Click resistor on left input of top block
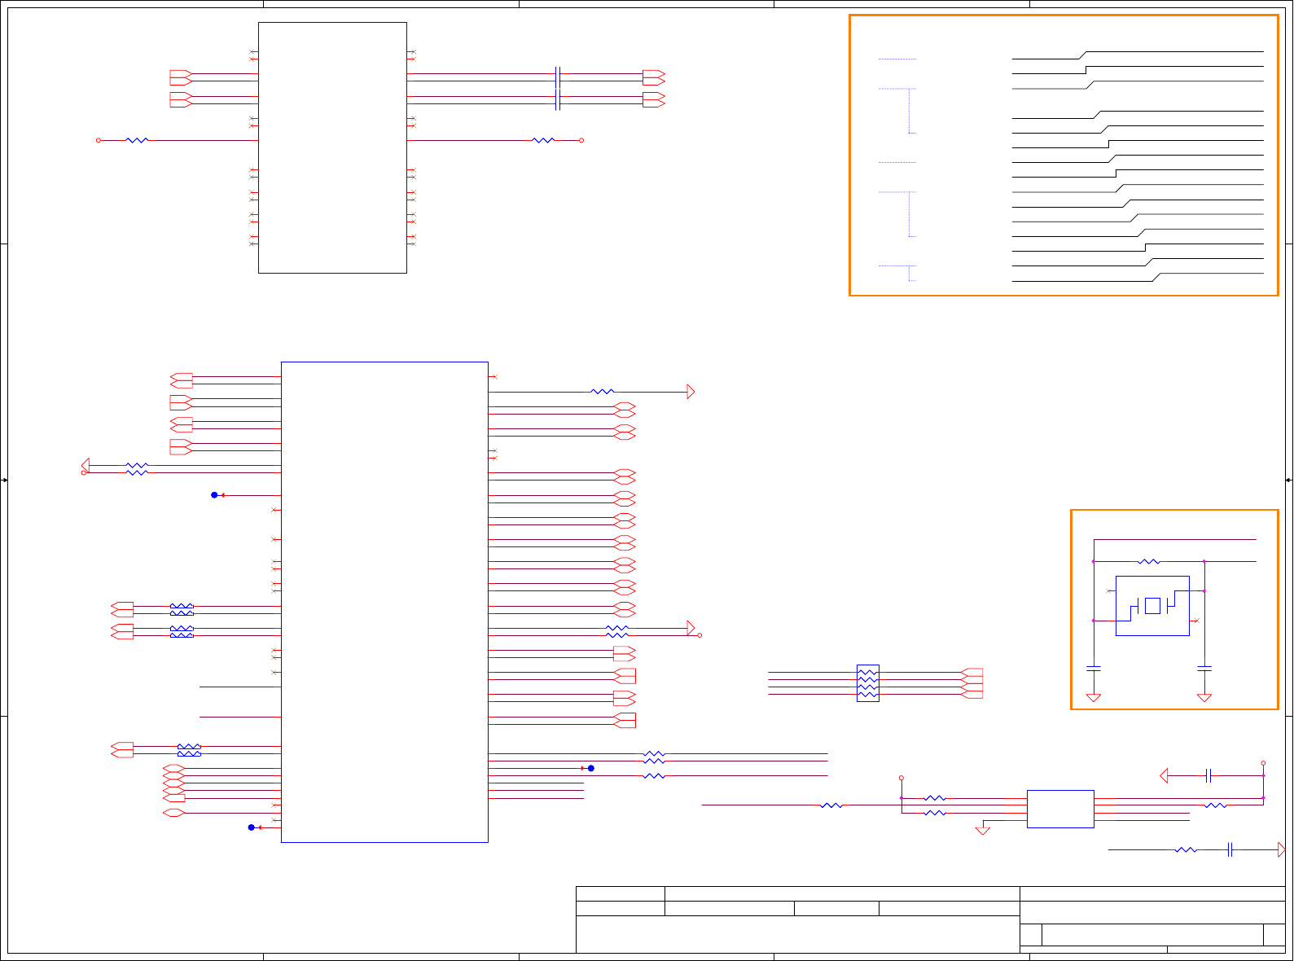The width and height of the screenshot is (1294, 961). pyautogui.click(x=138, y=140)
